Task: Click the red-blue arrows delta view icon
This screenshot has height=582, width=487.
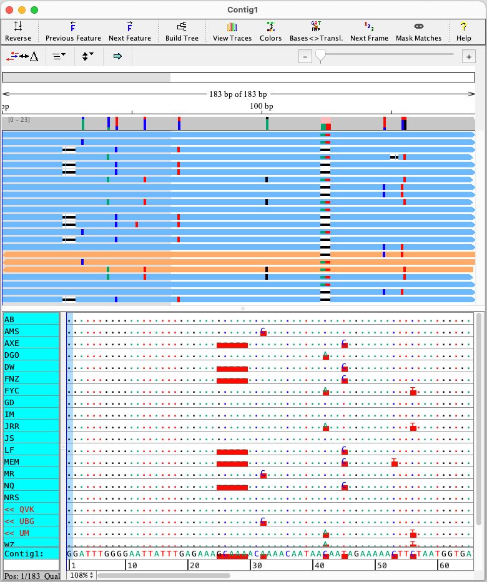Action: 22,56
